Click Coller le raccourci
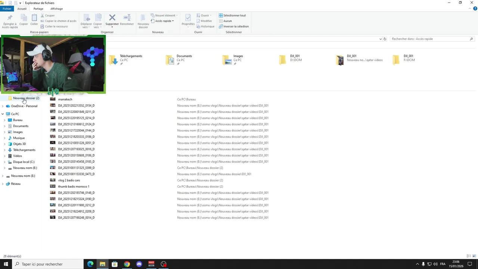 [x=54, y=27]
